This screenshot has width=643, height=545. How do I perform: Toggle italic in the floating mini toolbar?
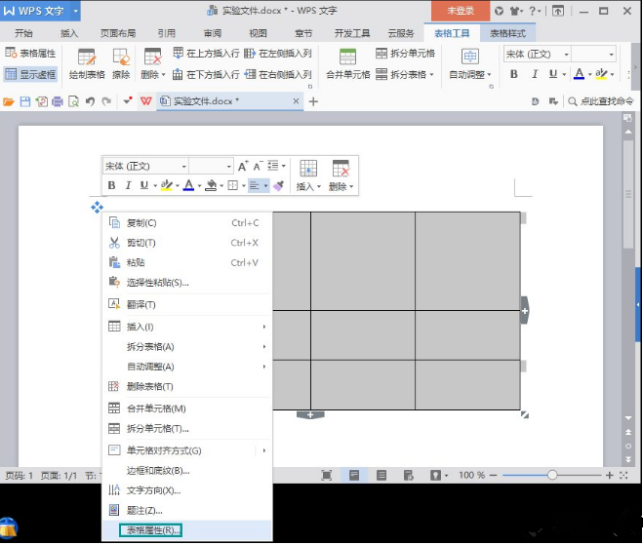[128, 185]
